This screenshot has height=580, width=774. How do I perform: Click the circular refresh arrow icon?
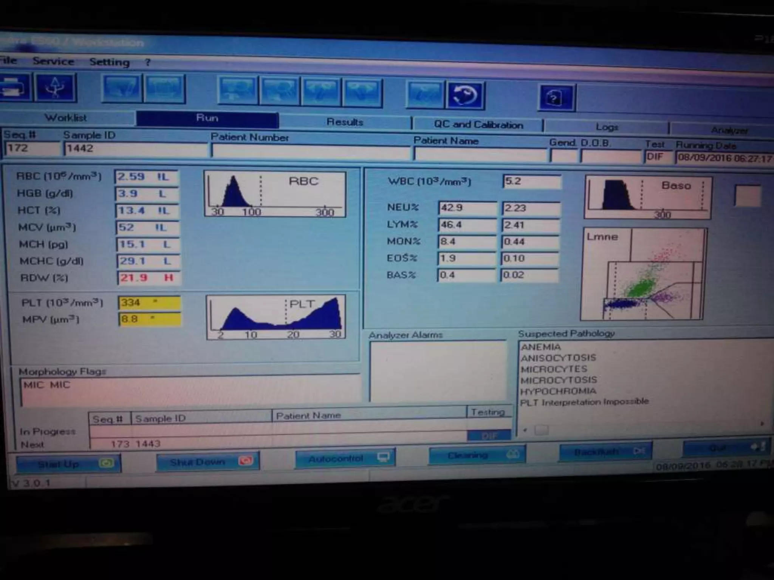pyautogui.click(x=465, y=95)
